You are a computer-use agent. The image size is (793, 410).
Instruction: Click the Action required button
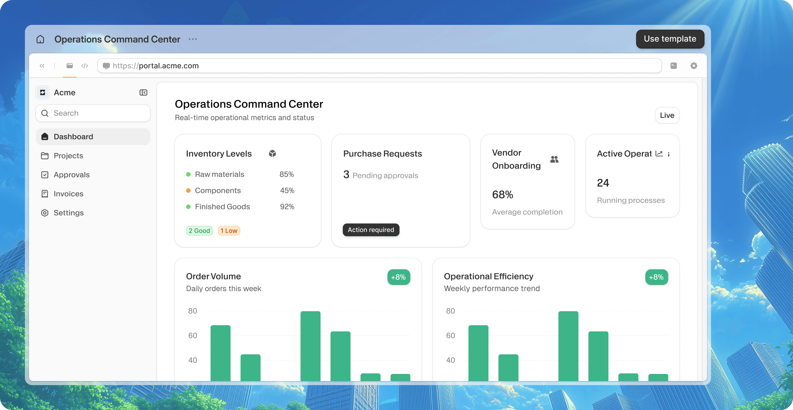pos(371,230)
